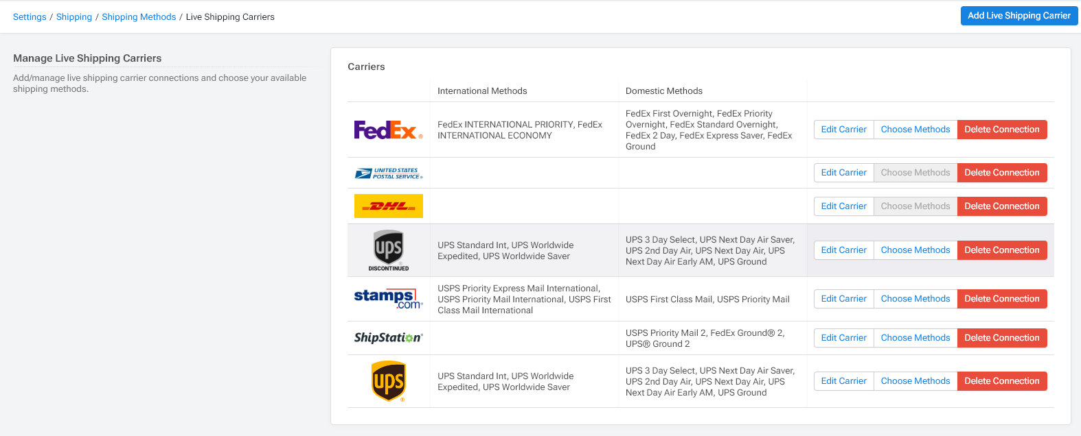This screenshot has height=436, width=1081.
Task: Click Live Shipping Carriers breadcrumb text
Action: tap(230, 17)
